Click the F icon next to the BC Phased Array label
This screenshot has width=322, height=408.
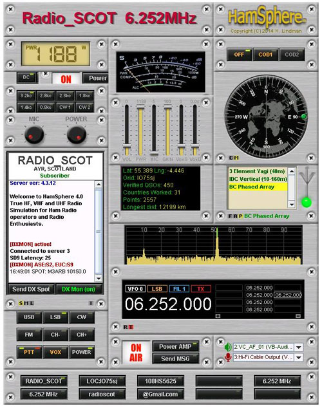(230, 216)
